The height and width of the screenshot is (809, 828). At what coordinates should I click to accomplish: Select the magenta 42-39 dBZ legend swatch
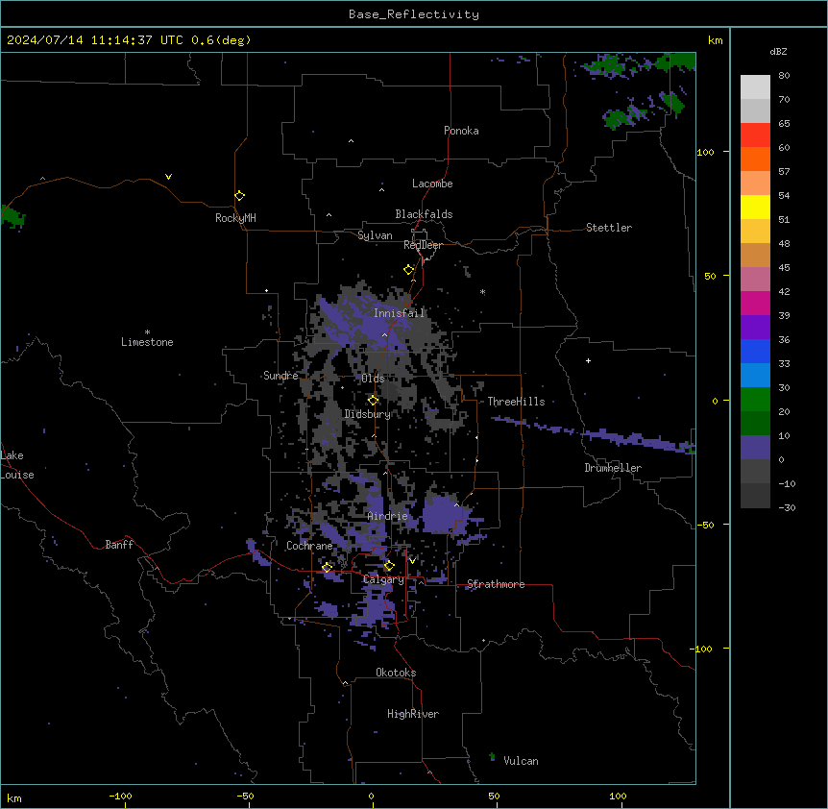pyautogui.click(x=755, y=303)
